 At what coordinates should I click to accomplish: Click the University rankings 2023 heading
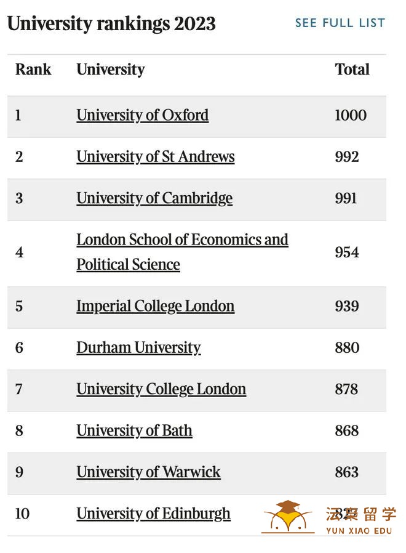[x=111, y=24]
